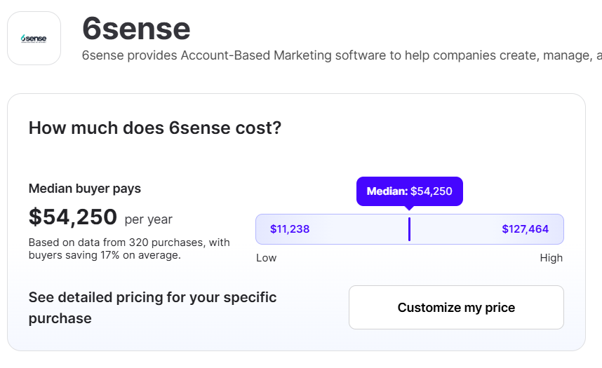Click the $127,464 high price value
This screenshot has height=368, width=602.
click(x=525, y=229)
